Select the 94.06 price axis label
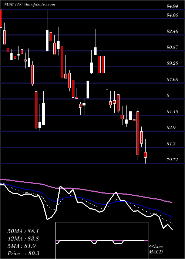This screenshot has width=185, height=259. point(172,15)
